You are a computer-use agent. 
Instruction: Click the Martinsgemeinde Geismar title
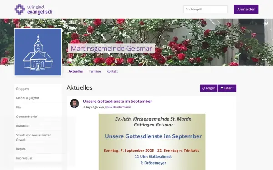coord(111,48)
